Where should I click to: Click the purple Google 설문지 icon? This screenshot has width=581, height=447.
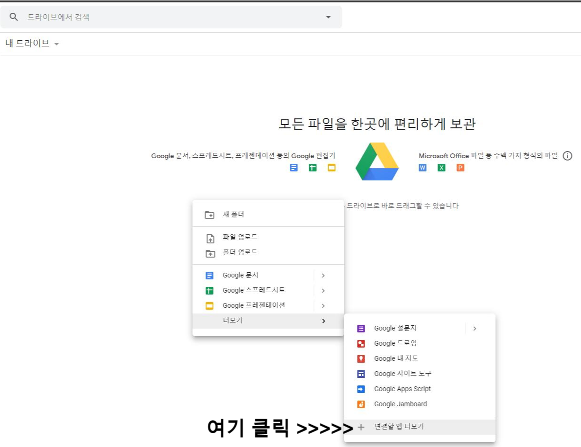coord(361,329)
